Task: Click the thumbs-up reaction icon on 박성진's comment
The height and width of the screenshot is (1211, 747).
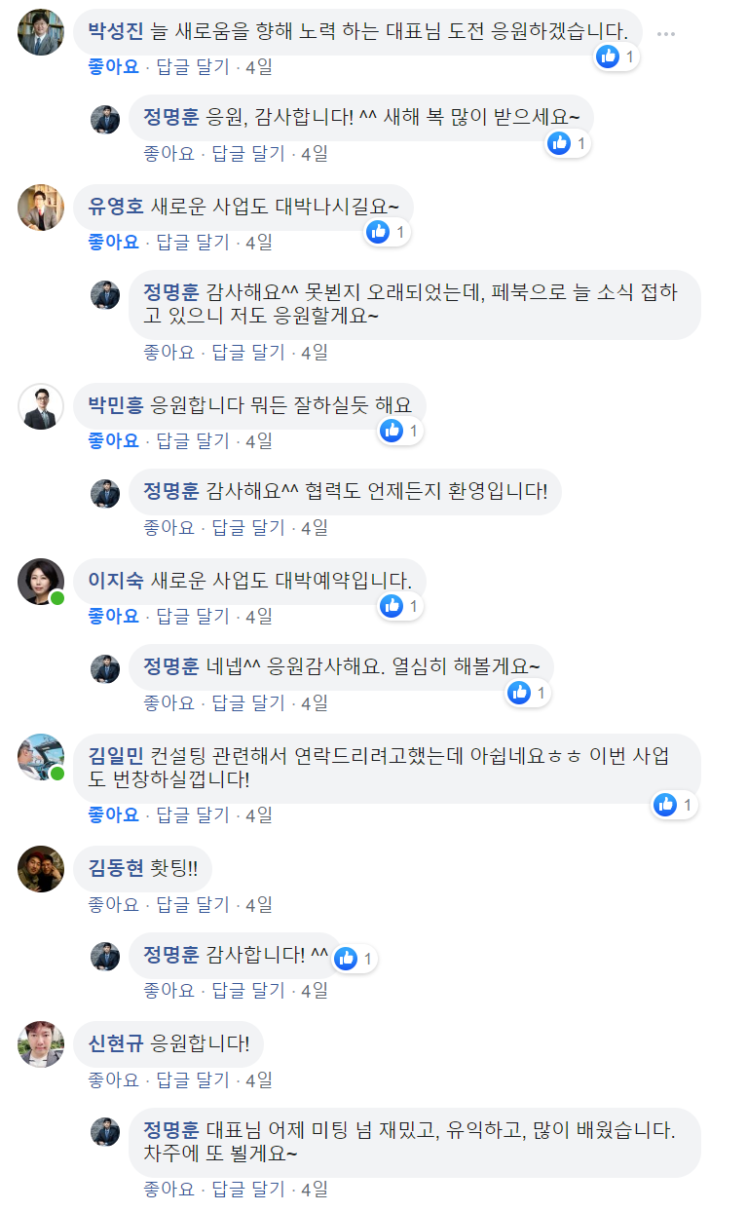Action: pyautogui.click(x=607, y=58)
